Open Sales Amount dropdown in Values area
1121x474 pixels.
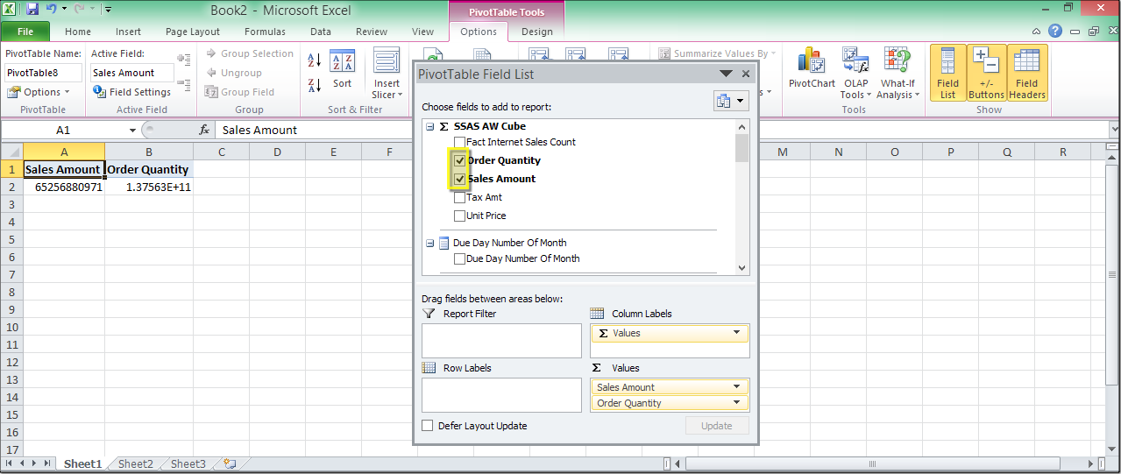tap(737, 387)
